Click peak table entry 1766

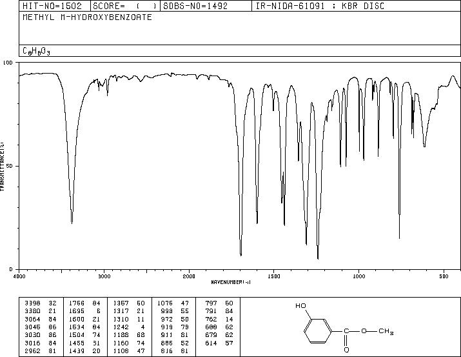coord(84,303)
